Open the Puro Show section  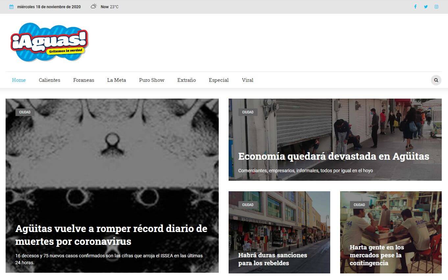[152, 80]
